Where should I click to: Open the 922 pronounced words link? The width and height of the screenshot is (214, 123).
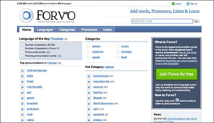(48, 52)
